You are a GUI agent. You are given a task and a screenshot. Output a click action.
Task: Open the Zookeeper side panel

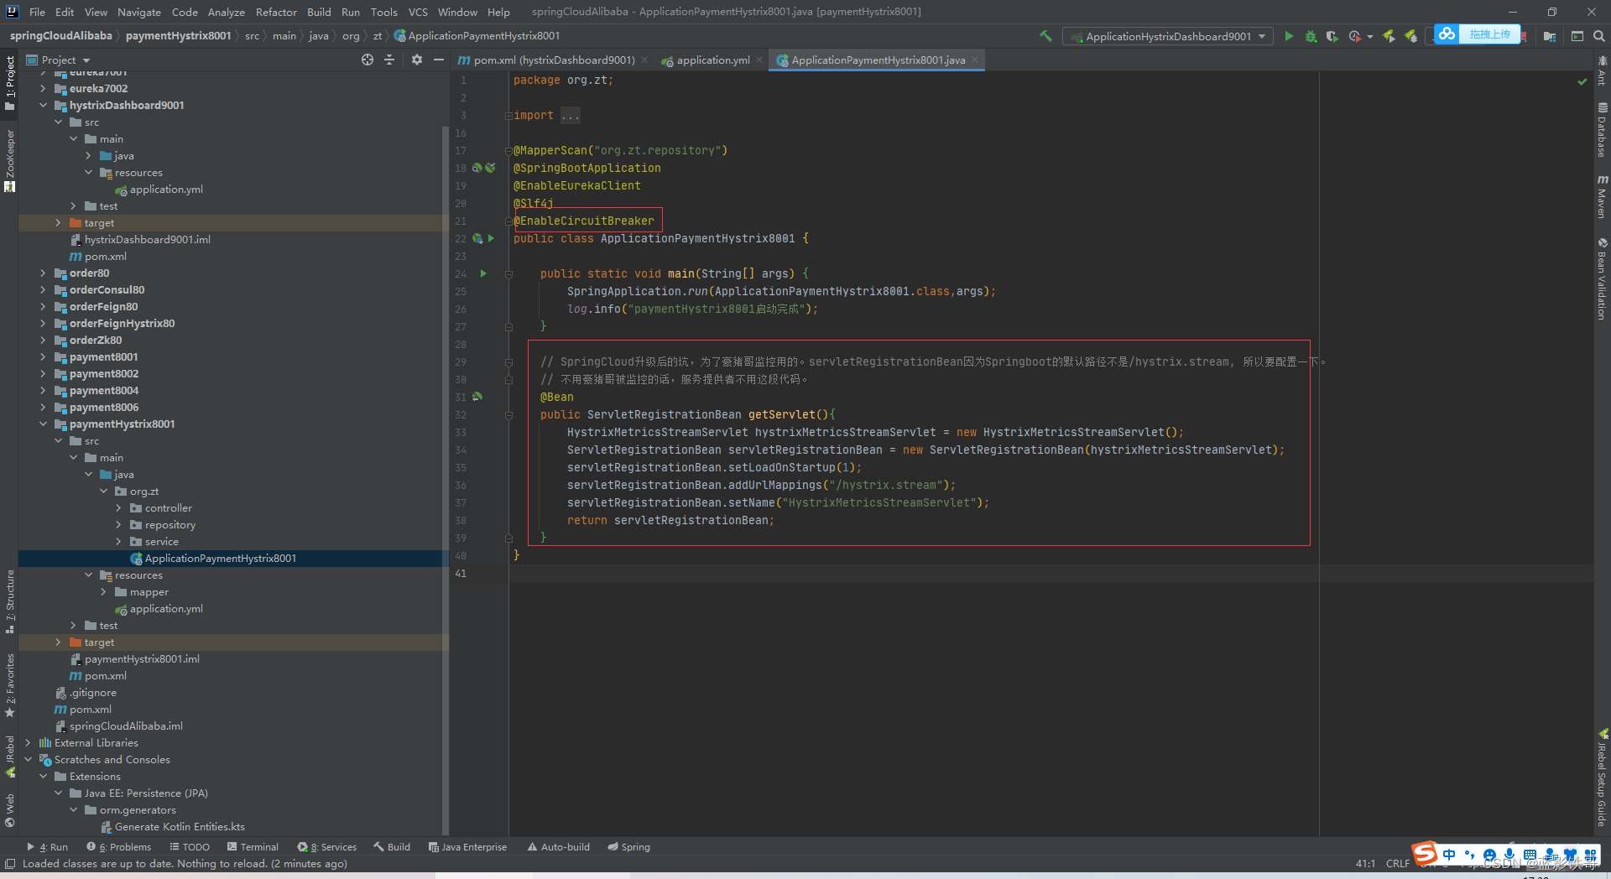coord(10,159)
